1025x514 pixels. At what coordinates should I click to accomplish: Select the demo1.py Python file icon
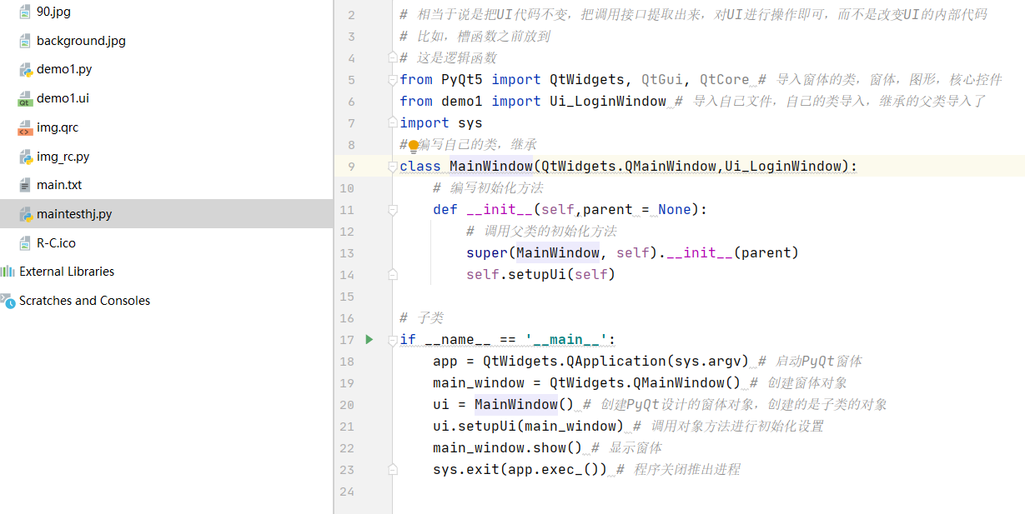click(25, 70)
